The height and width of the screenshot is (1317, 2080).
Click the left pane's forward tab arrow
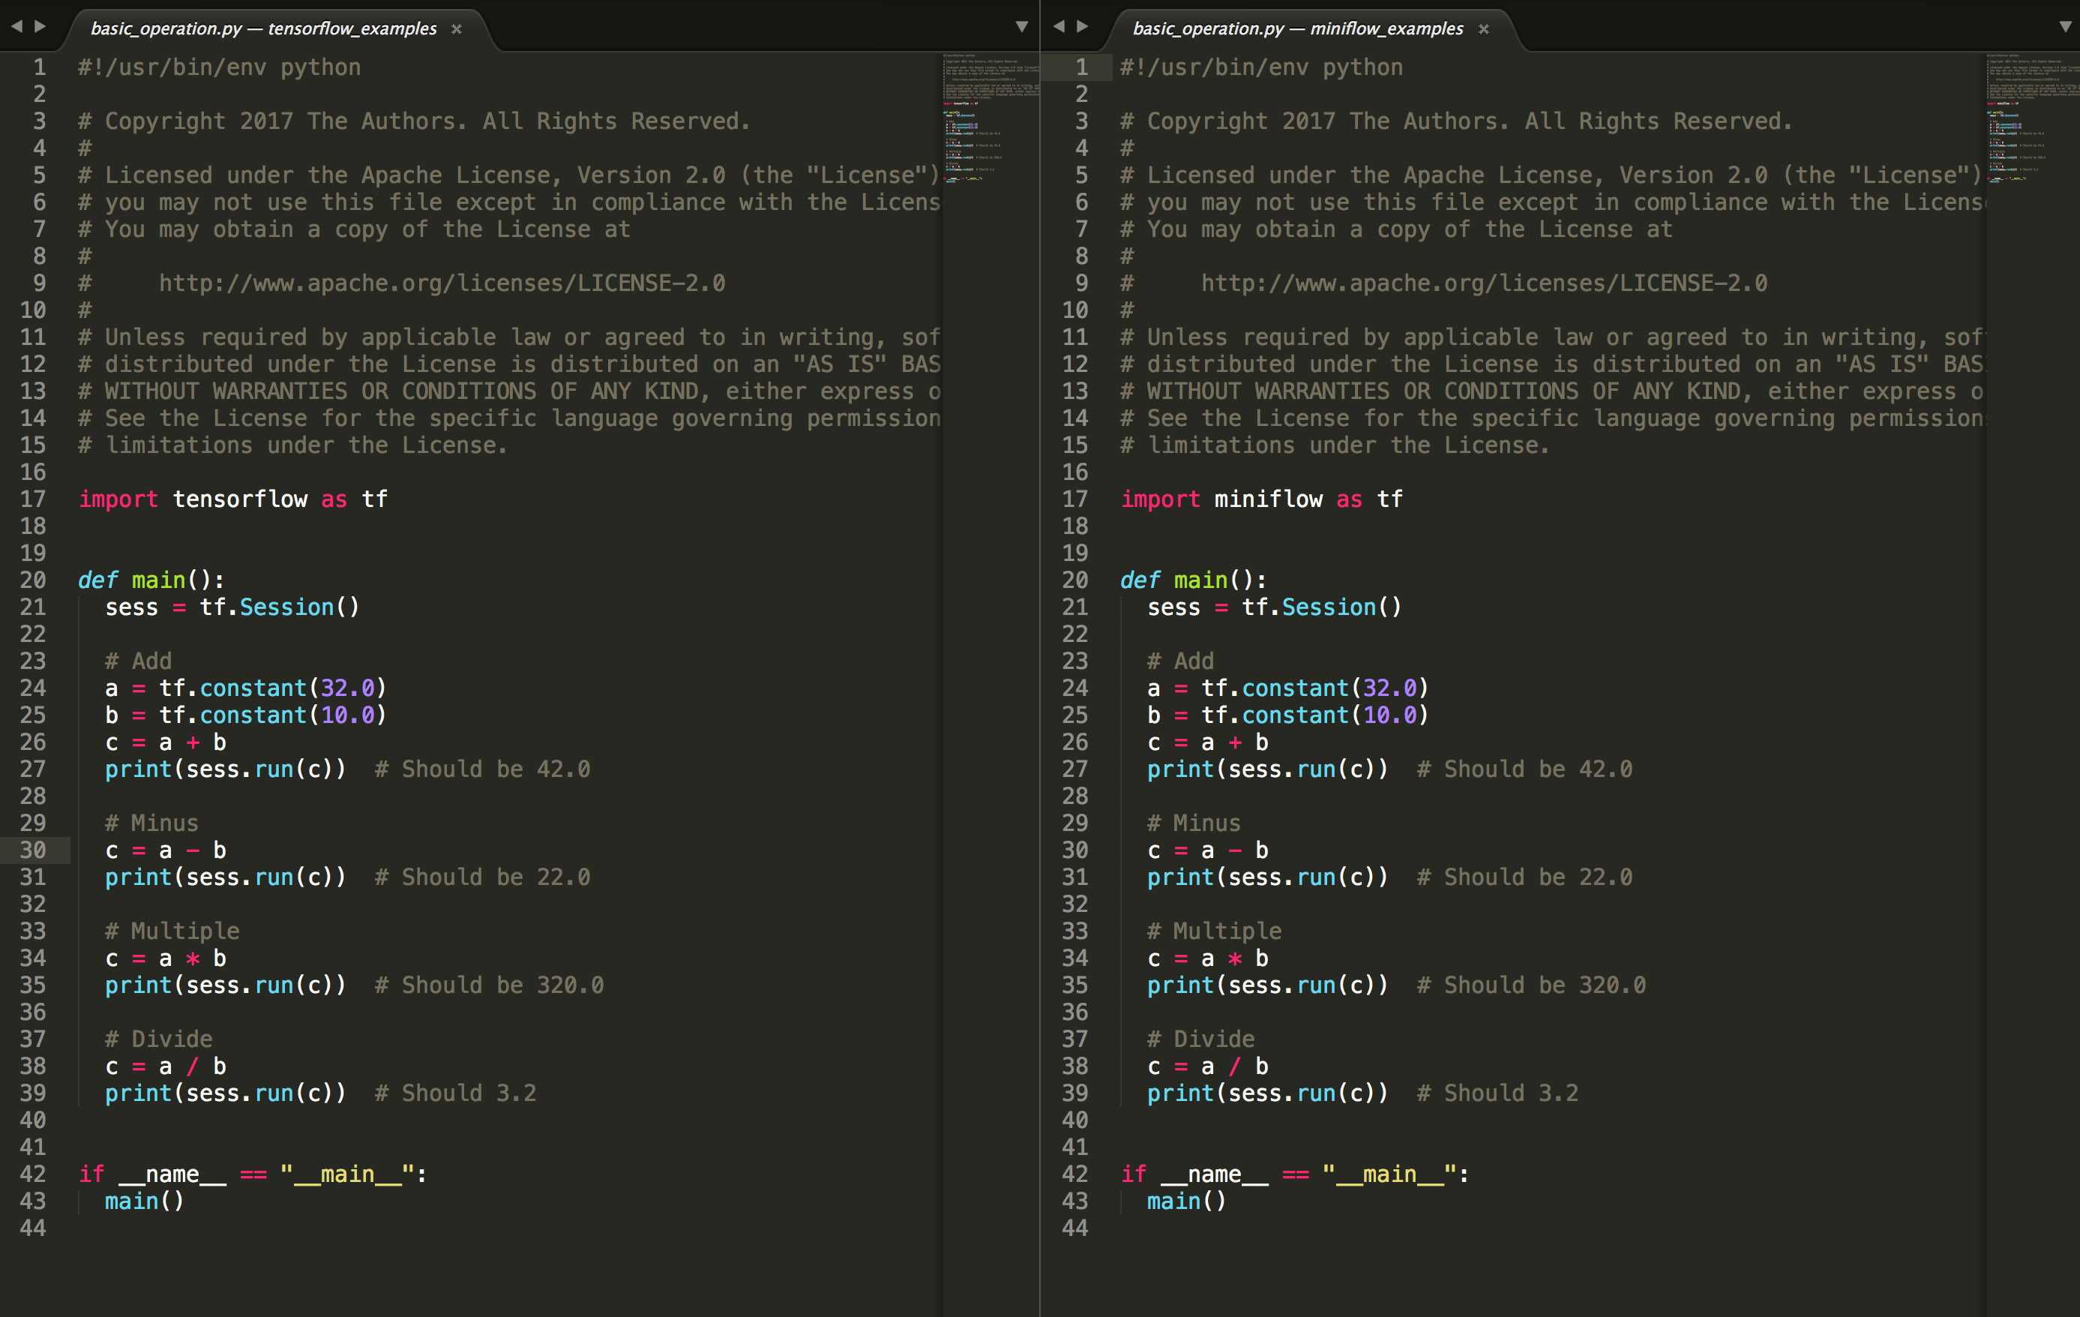[40, 27]
